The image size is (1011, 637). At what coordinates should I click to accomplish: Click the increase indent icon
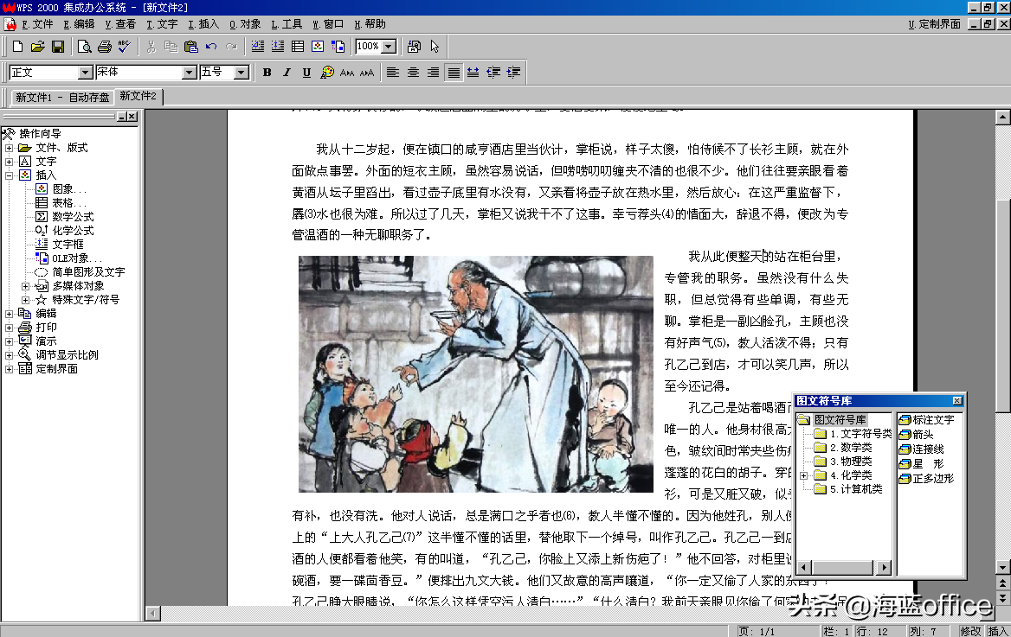pyautogui.click(x=513, y=72)
